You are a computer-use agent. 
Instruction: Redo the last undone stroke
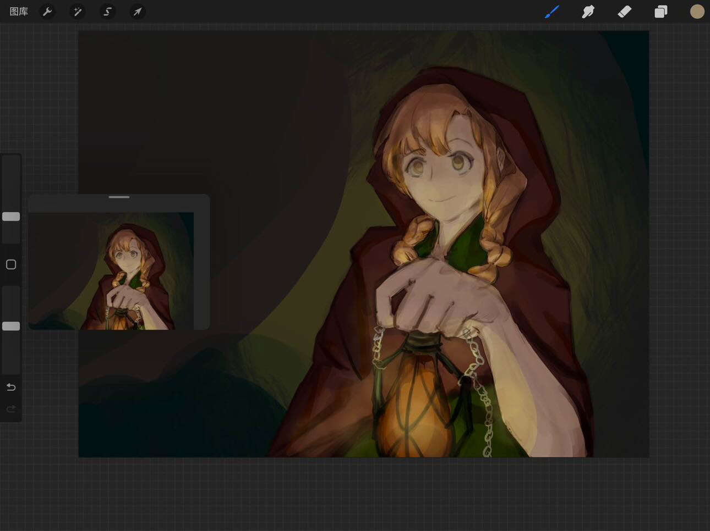tap(11, 409)
